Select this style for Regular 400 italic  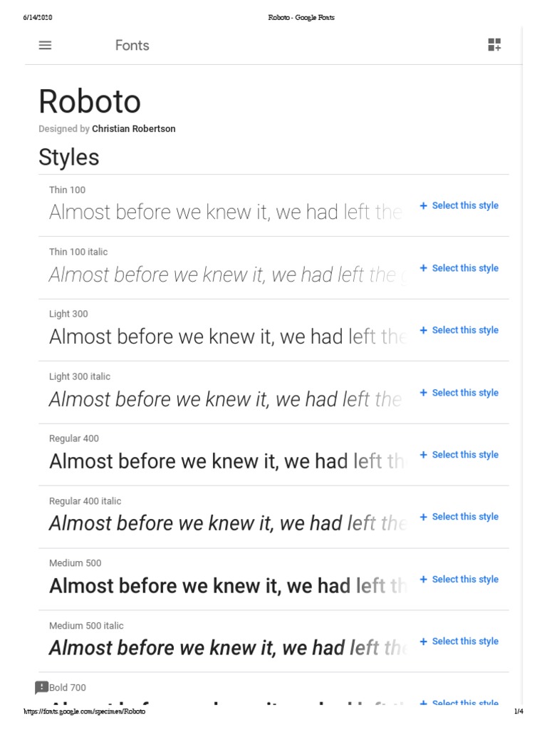(x=464, y=517)
